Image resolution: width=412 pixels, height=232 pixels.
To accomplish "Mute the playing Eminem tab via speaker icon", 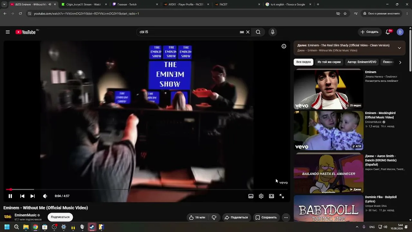I will pyautogui.click(x=50, y=5).
